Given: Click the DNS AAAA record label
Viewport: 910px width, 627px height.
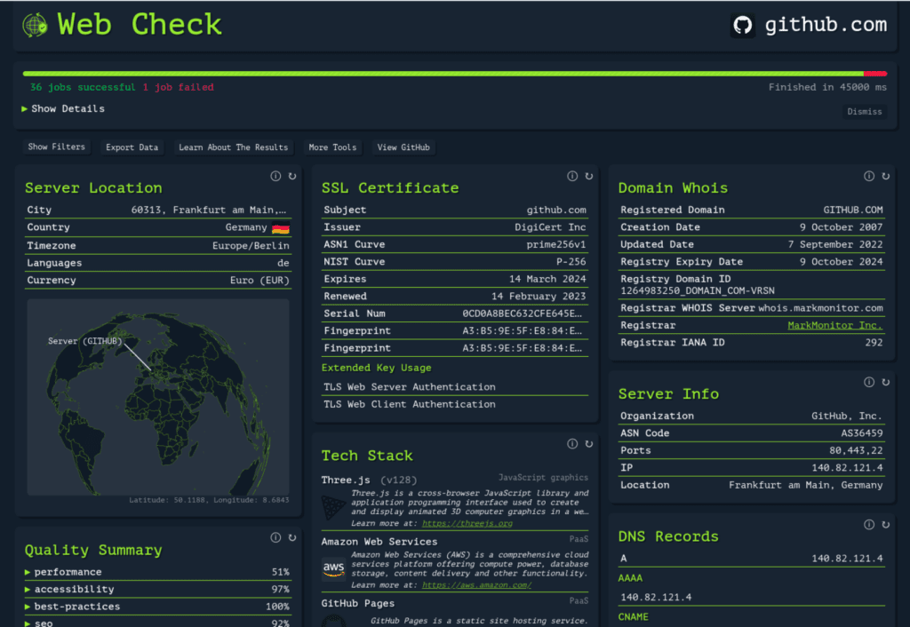Looking at the screenshot, I should click(x=630, y=578).
